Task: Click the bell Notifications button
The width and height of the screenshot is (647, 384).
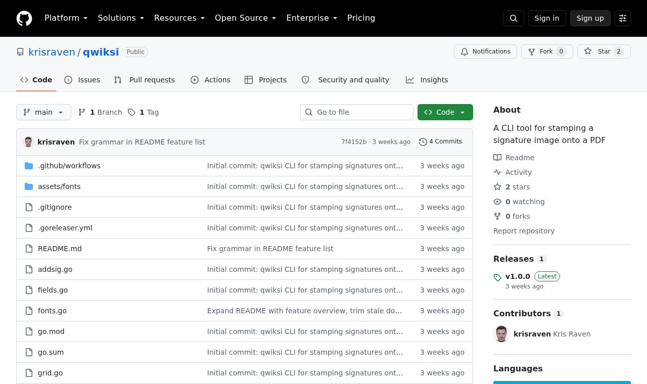Action: pos(485,52)
